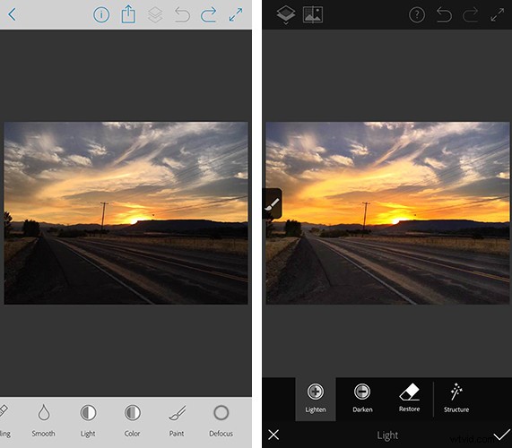512x448 pixels.
Task: Select the Smooth droplet tool
Action: (43, 420)
